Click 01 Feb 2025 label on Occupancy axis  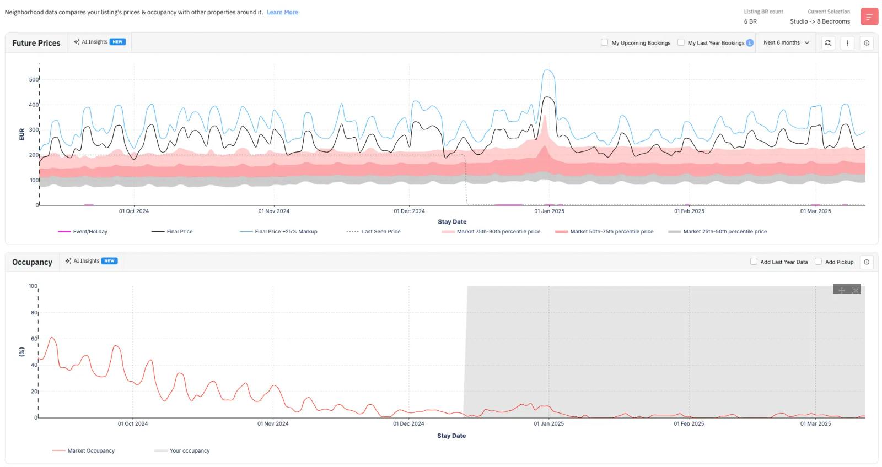click(x=689, y=424)
